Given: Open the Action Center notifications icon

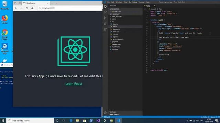Looking at the screenshot, I should (217, 121).
